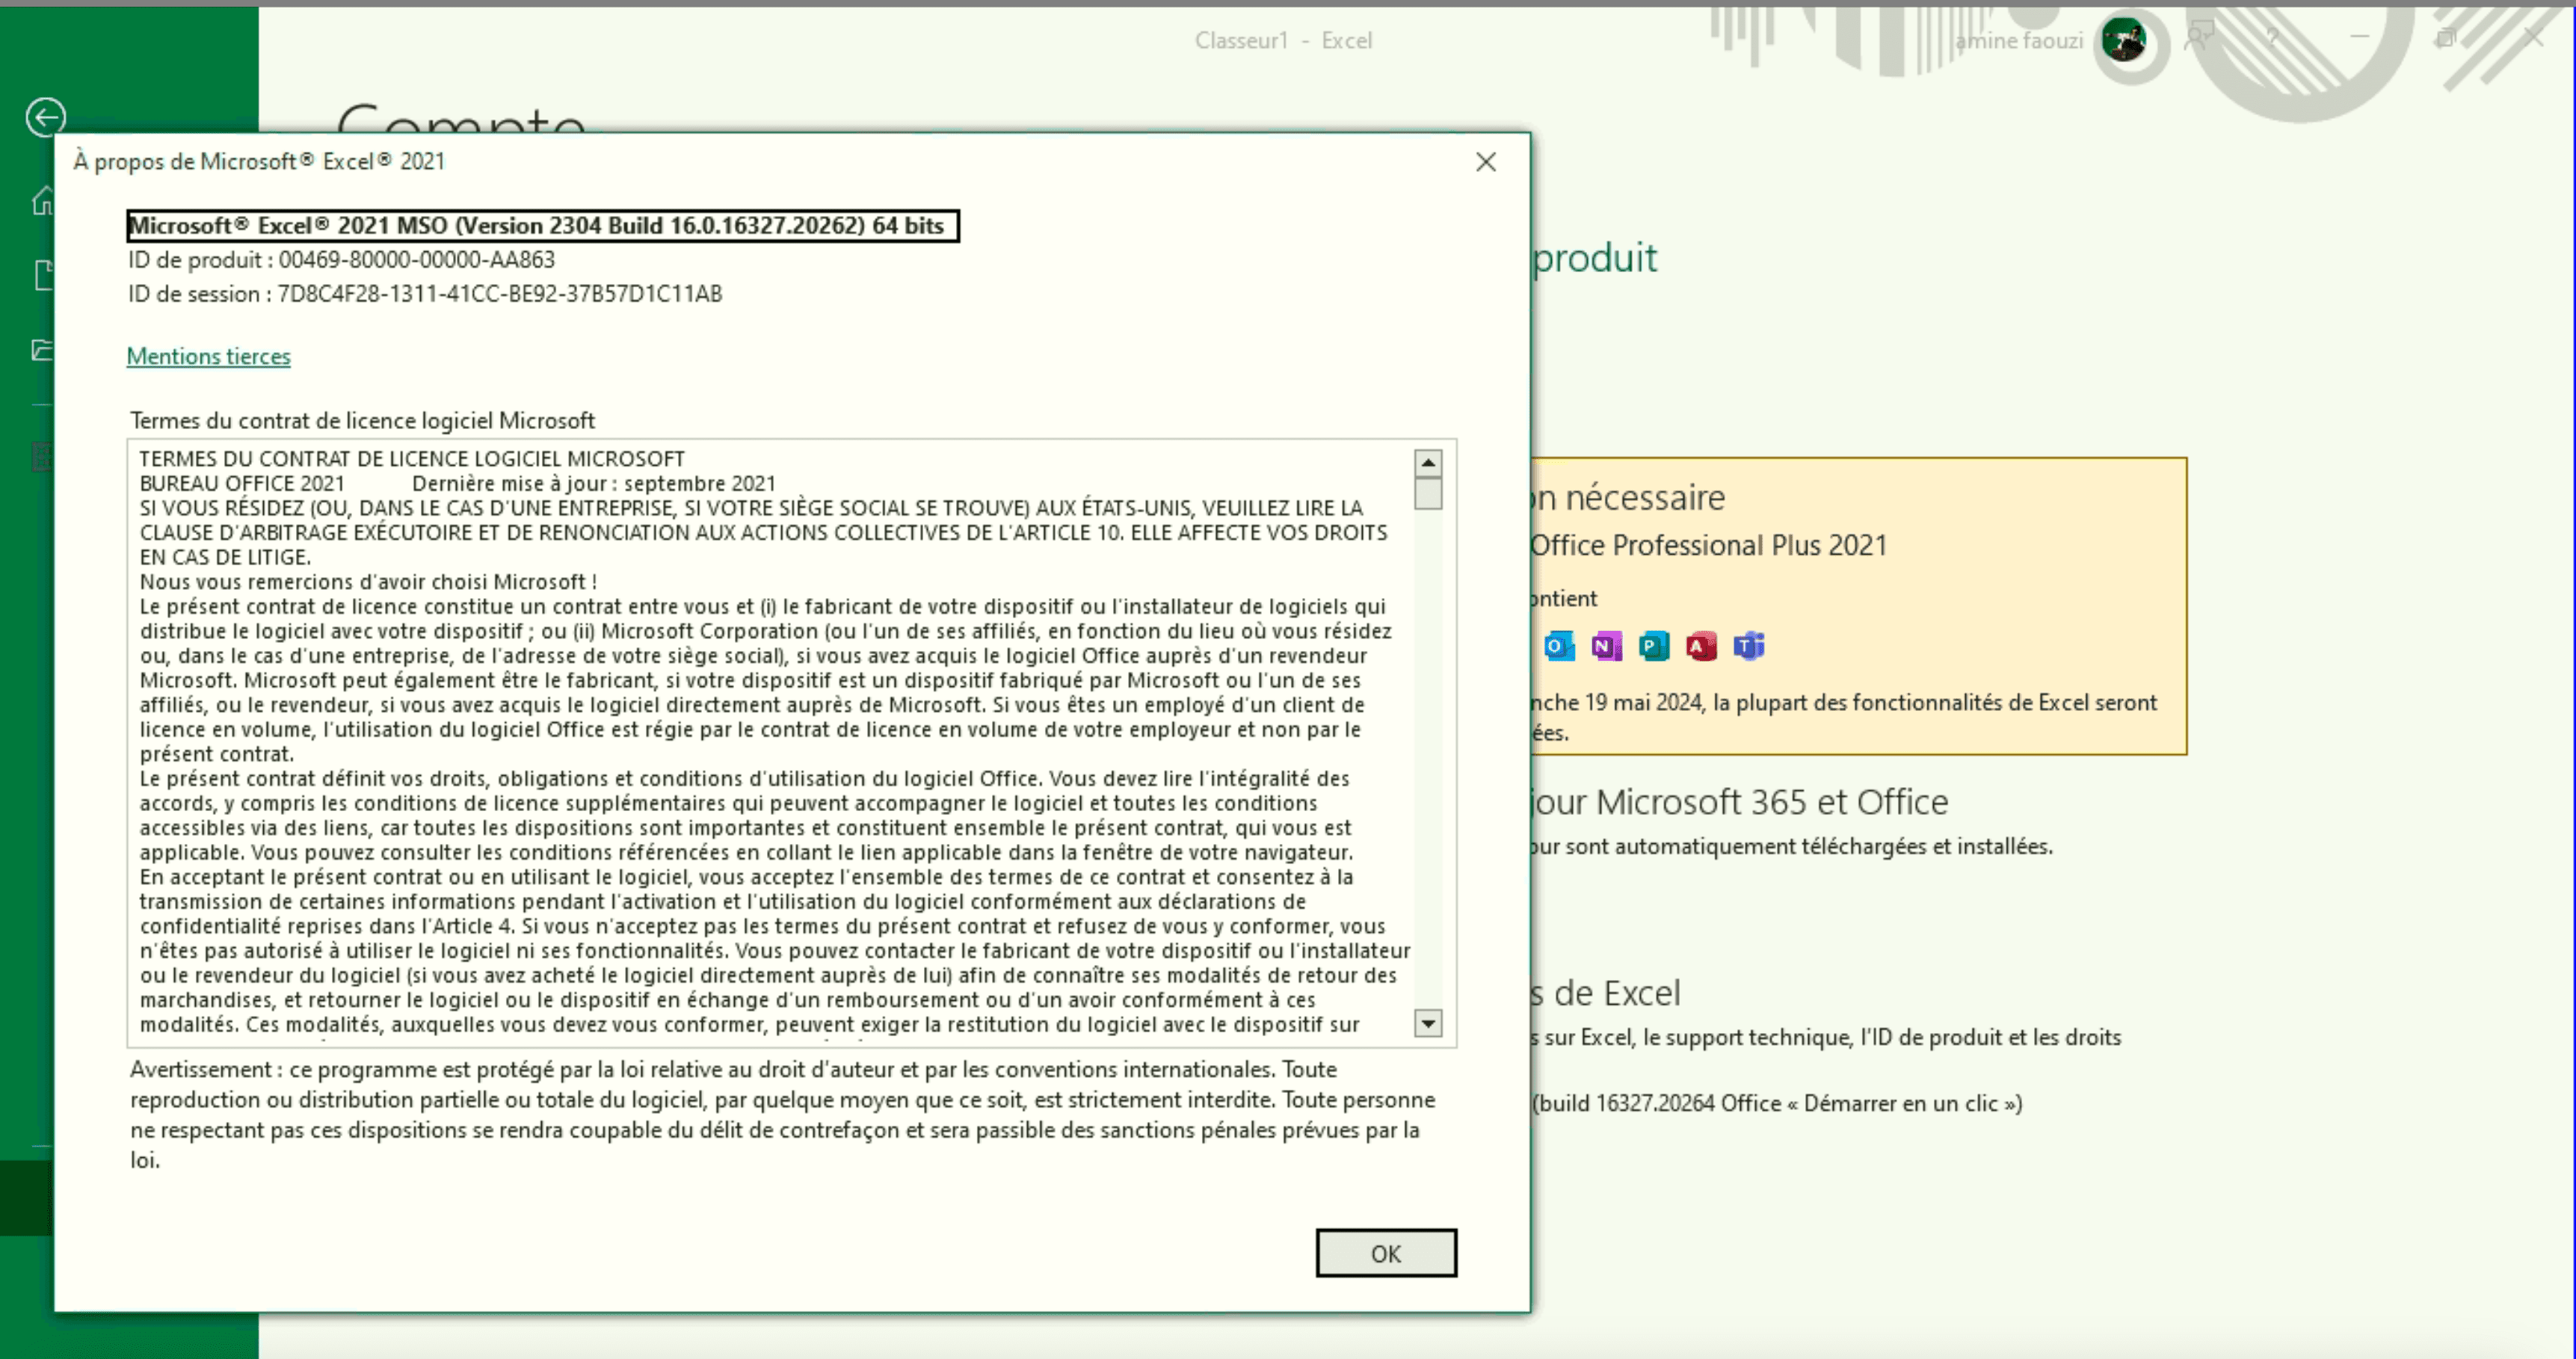Open the Home page from the green sidebar
Image resolution: width=2576 pixels, height=1359 pixels.
(x=43, y=201)
